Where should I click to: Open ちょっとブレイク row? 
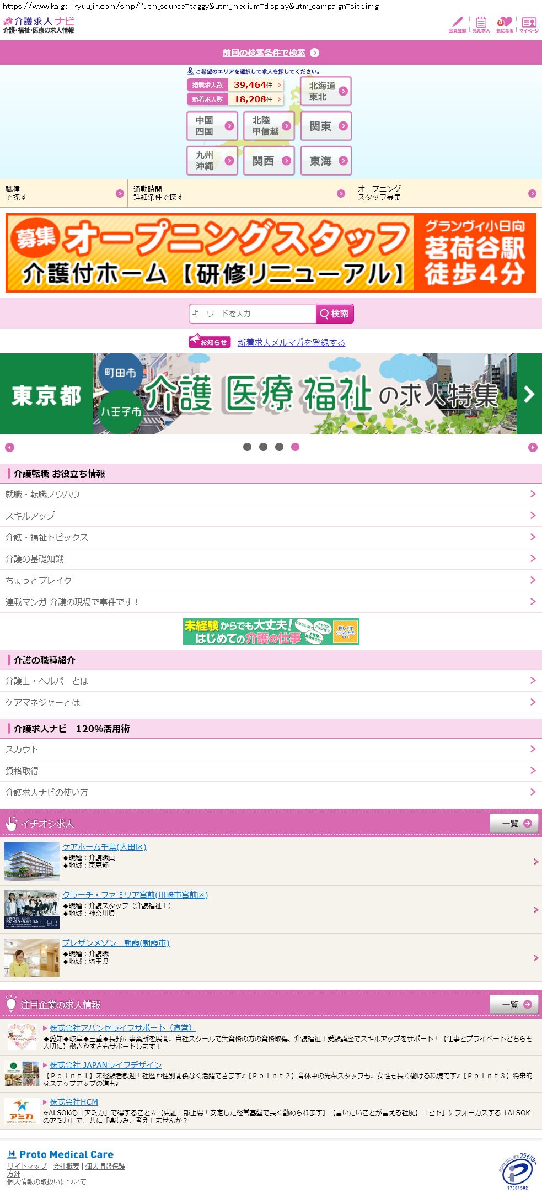(x=271, y=581)
